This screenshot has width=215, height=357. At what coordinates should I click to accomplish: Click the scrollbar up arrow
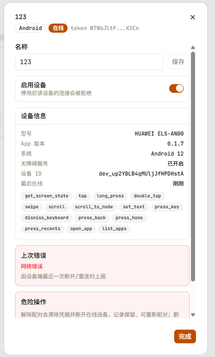point(193,48)
